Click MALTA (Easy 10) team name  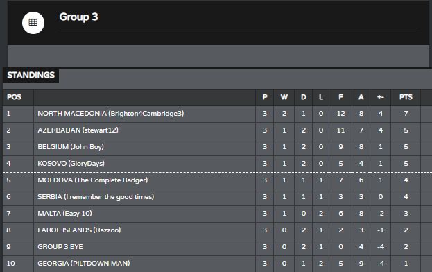64,214
